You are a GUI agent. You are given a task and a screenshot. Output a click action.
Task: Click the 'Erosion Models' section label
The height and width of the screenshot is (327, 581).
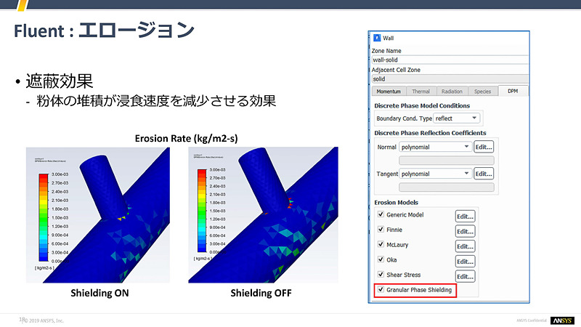pyautogui.click(x=396, y=203)
